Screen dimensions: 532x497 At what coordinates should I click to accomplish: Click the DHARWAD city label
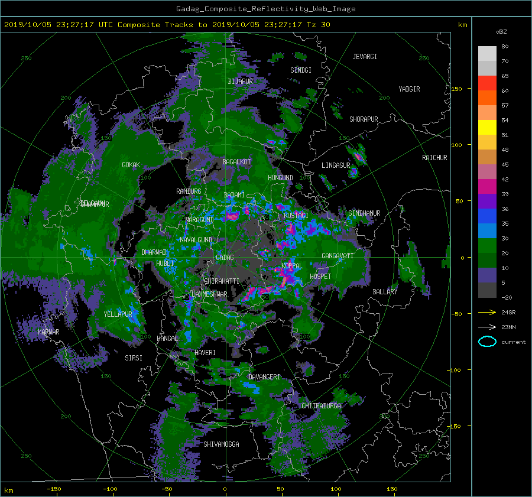tap(154, 252)
